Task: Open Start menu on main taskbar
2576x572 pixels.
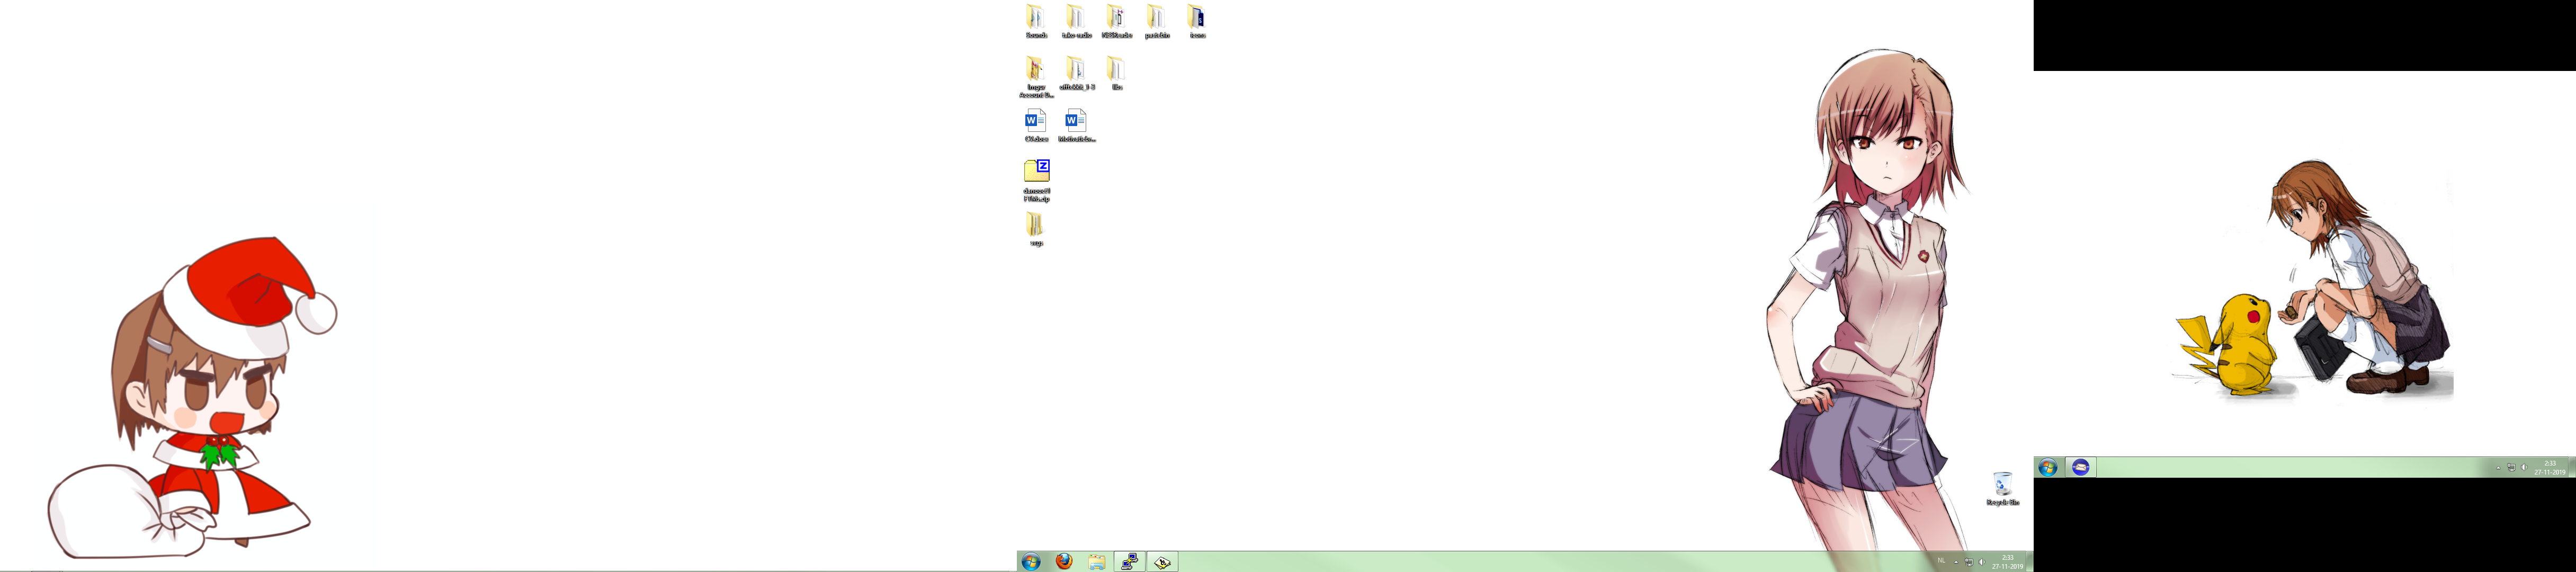Action: pos(1031,562)
